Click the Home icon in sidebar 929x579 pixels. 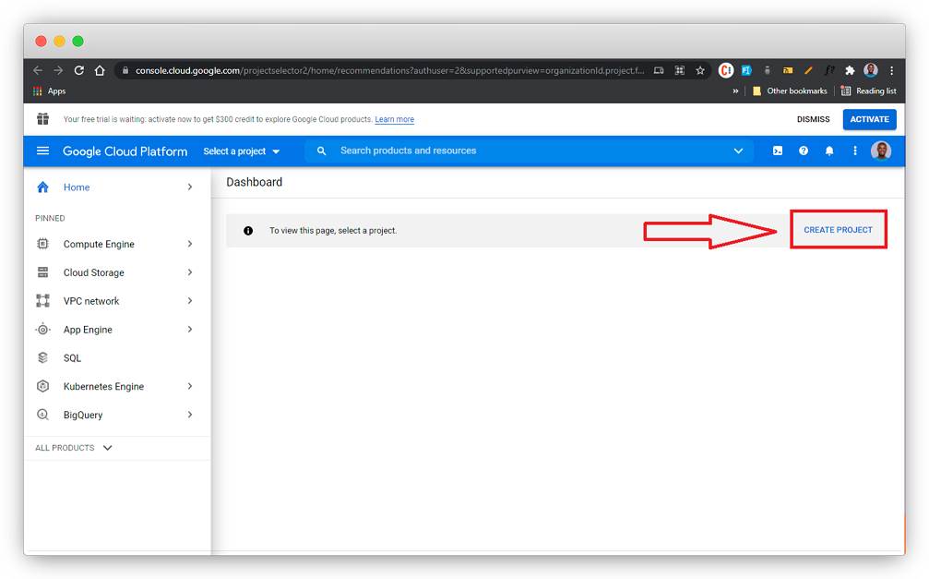pos(42,187)
